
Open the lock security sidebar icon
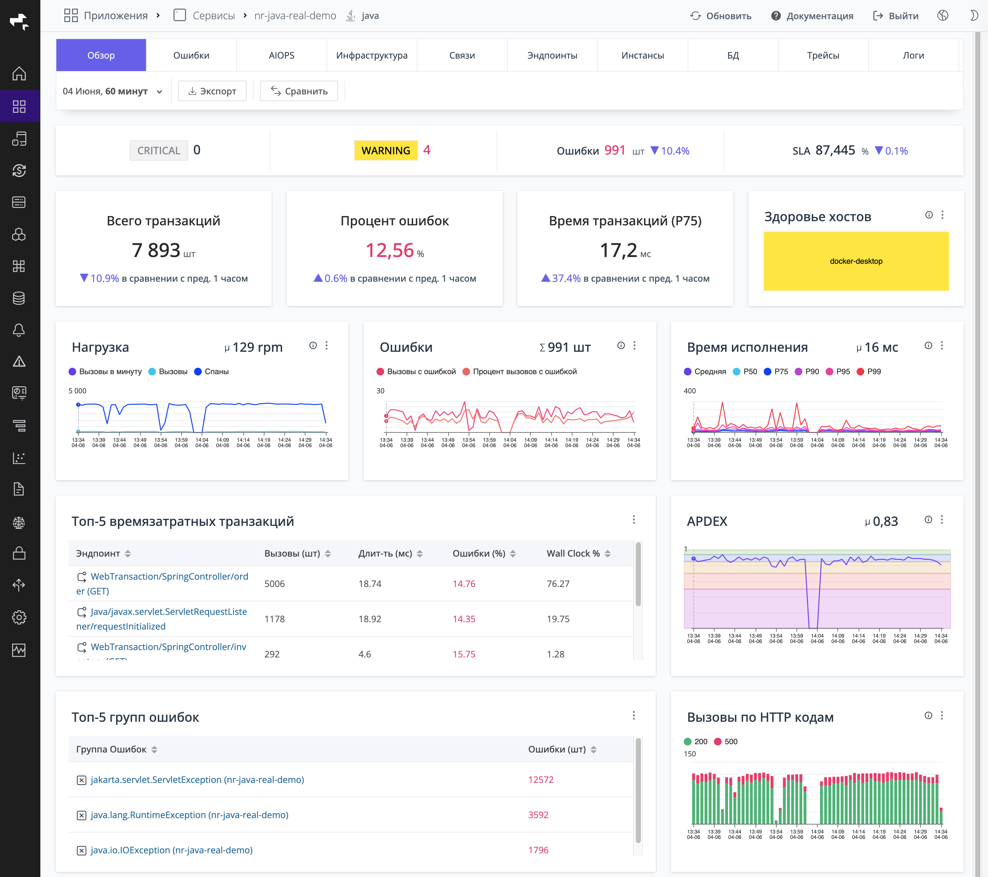pyautogui.click(x=19, y=553)
